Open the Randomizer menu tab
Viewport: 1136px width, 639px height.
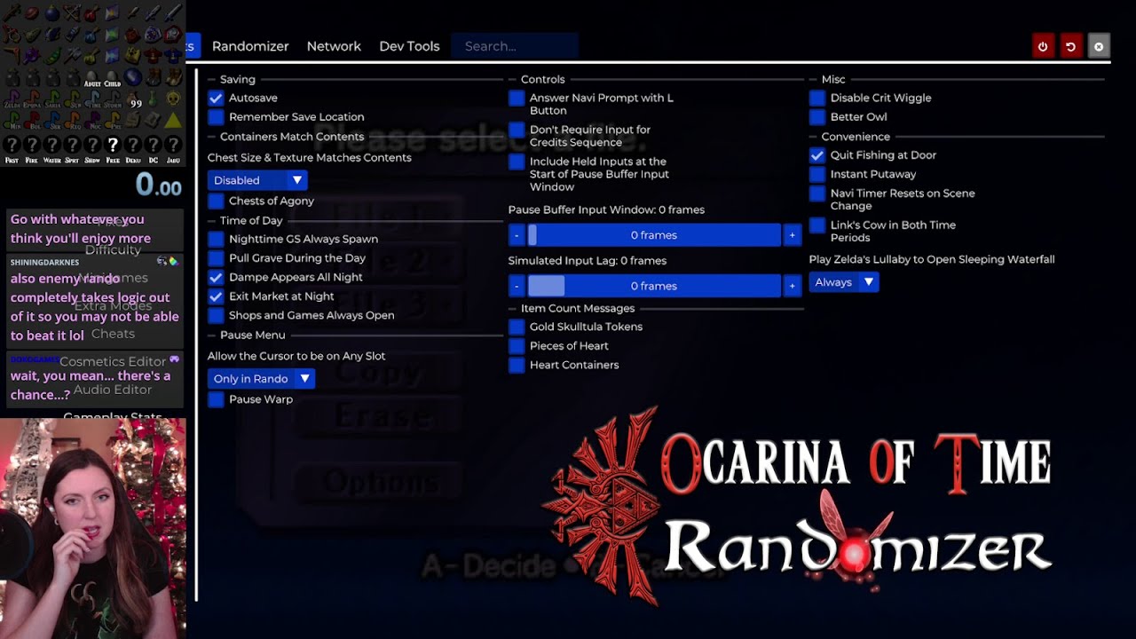(x=250, y=46)
